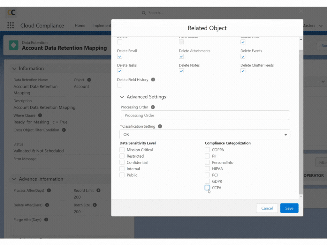The image size is (327, 245).
Task: Click the Data Retention green diamond icon
Action: 13,45
